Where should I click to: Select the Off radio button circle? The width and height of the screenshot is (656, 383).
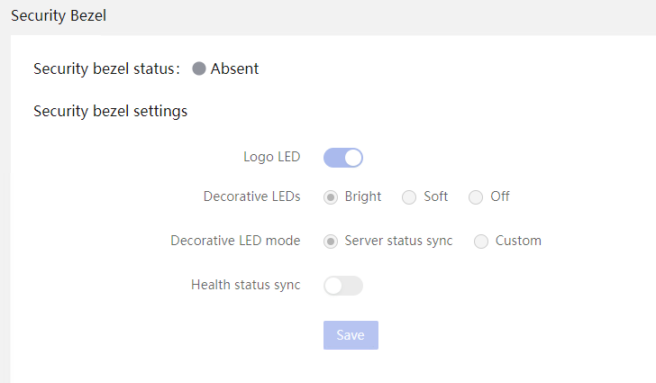coord(476,197)
